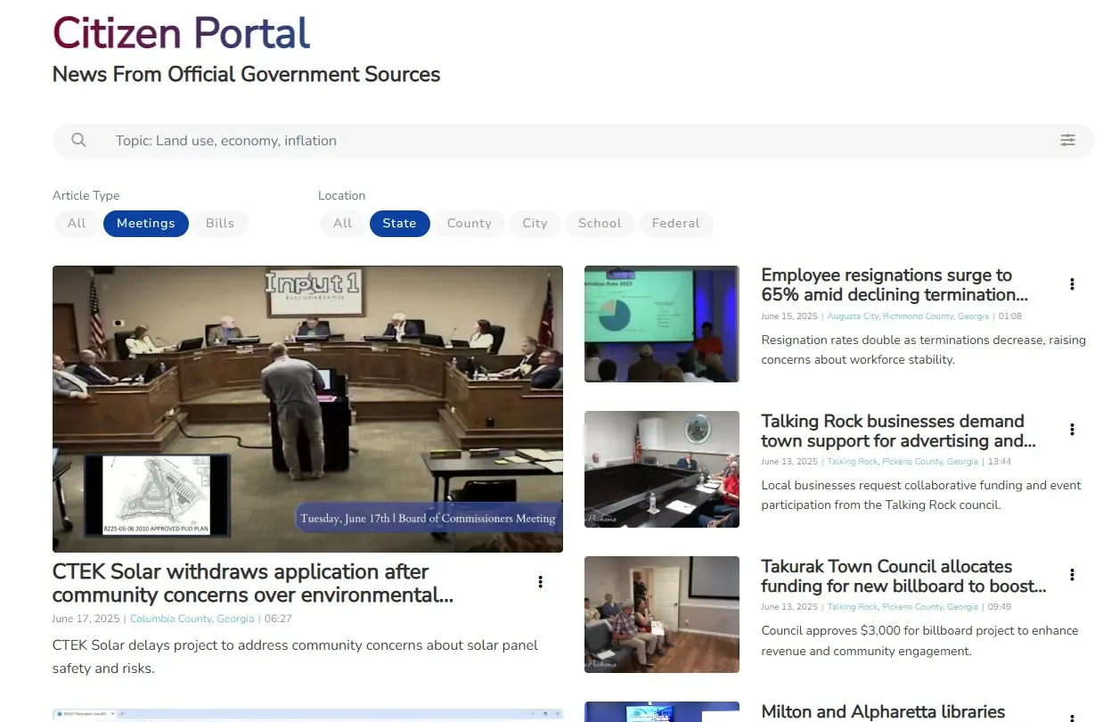Screen dimensions: 1103x722
Task: Open the Employee resignations pie chart thumbnail
Action: click(662, 324)
